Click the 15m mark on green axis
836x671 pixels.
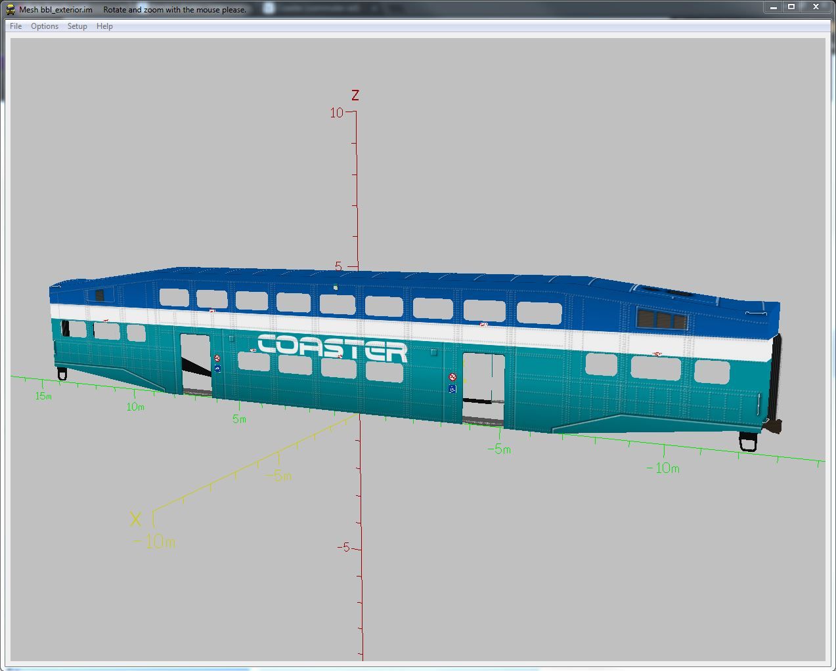(43, 396)
